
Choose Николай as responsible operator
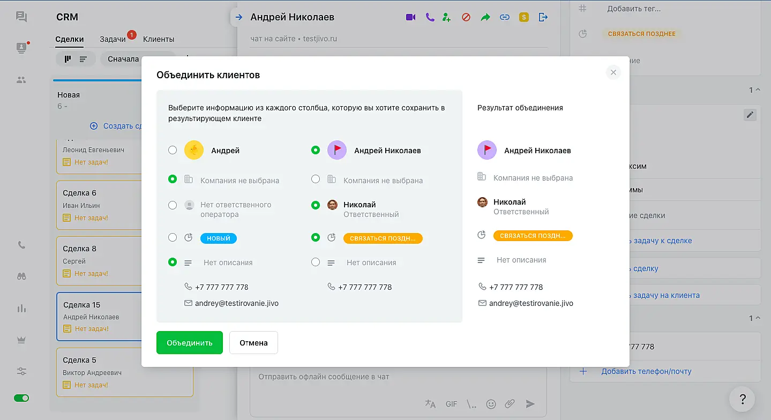[x=316, y=205]
